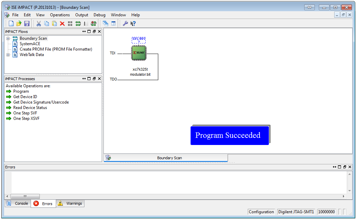Image resolution: width=357 pixels, height=219 pixels.
Task: Click the red X Delete icon
Action: 62,23
